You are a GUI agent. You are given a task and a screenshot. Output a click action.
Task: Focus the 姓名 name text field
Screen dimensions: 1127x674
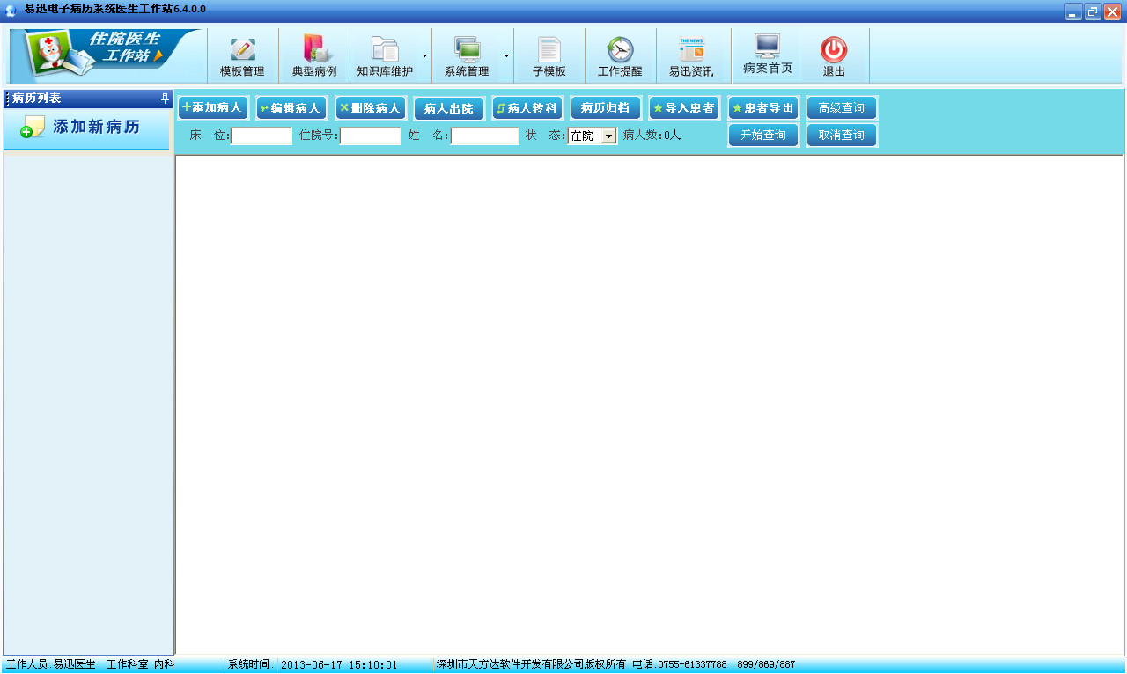tap(484, 136)
